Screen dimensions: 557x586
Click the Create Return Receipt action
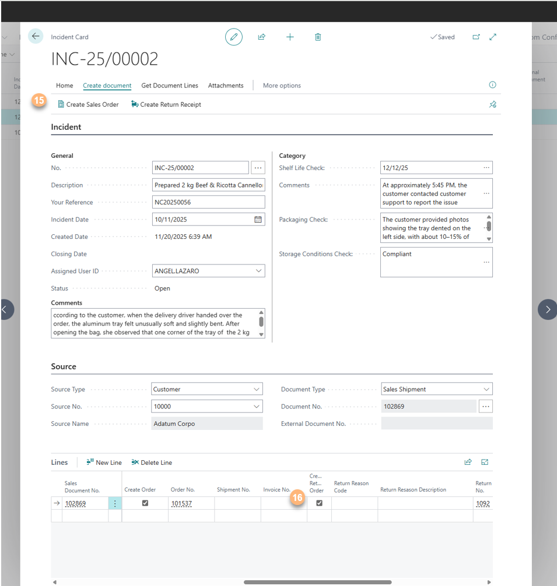pyautogui.click(x=166, y=105)
